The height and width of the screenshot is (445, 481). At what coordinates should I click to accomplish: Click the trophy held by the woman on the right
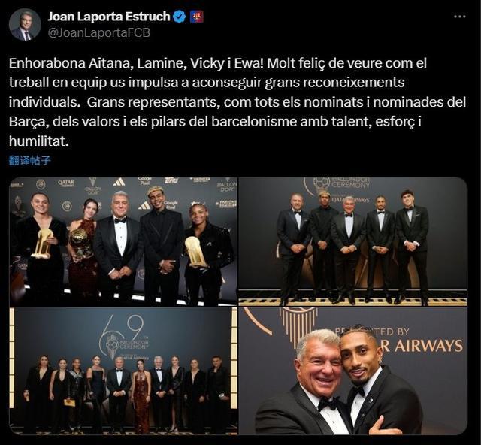196,251
